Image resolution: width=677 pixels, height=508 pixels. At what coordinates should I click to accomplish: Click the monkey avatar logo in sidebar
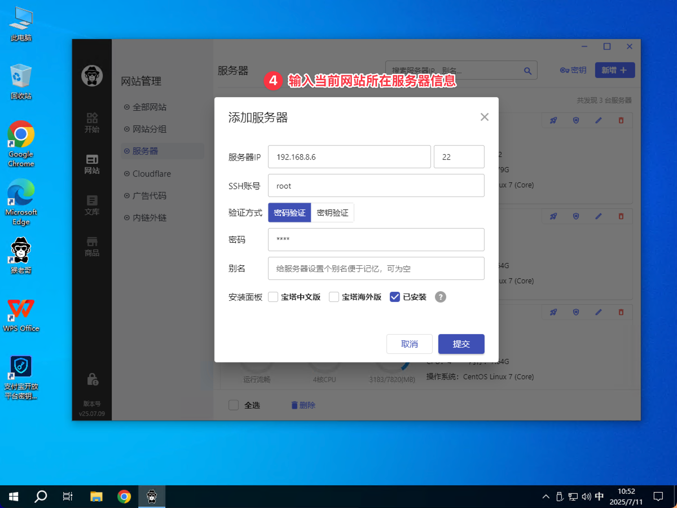pyautogui.click(x=92, y=75)
